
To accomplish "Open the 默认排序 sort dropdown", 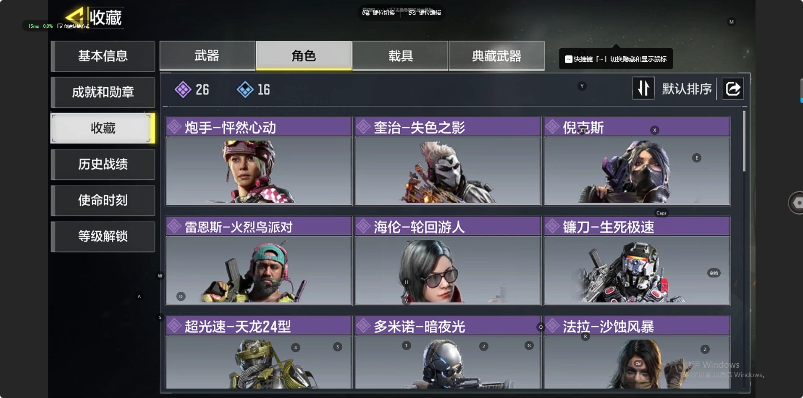I will coord(687,89).
